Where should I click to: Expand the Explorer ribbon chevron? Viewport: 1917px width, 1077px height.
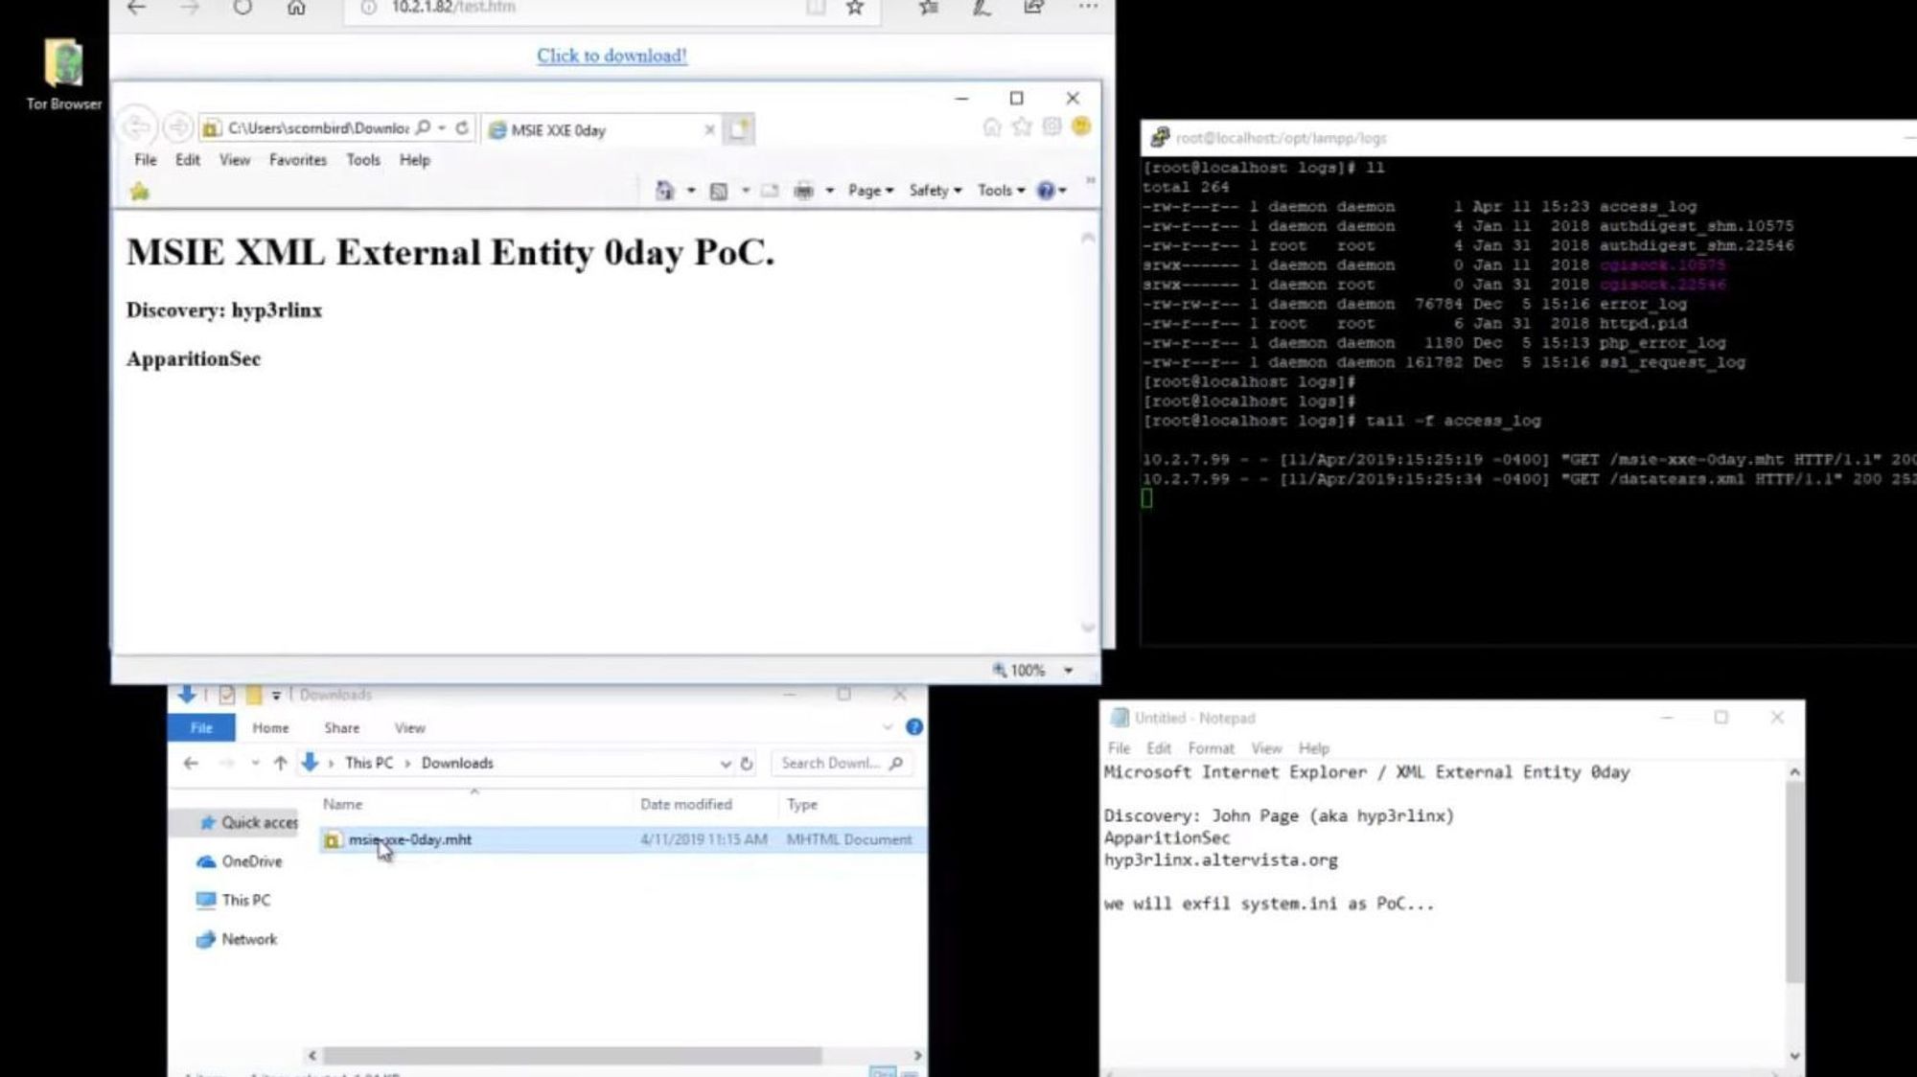pos(887,727)
